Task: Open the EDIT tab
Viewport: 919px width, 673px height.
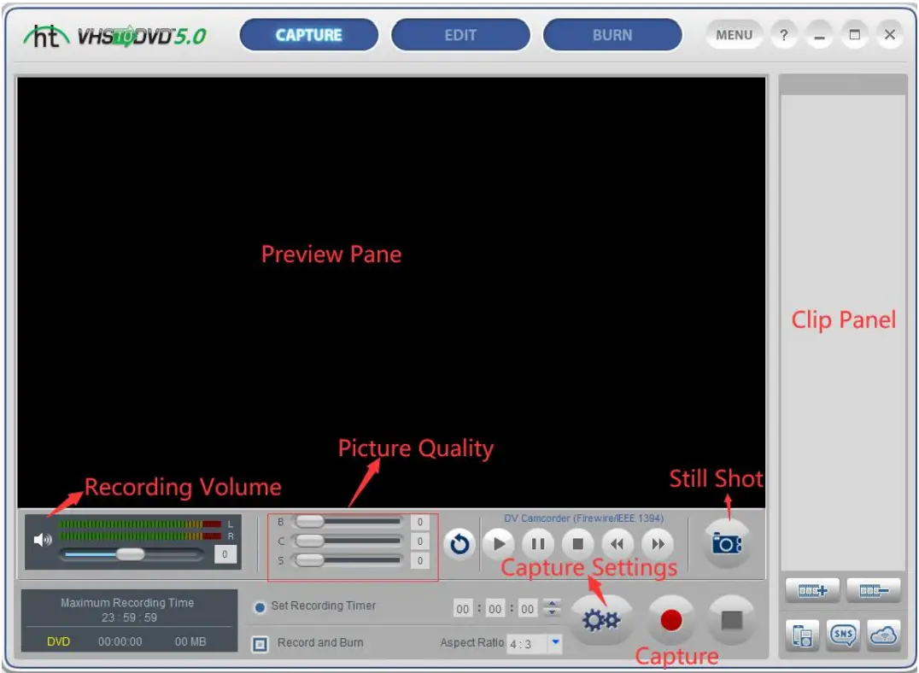Action: tap(460, 35)
